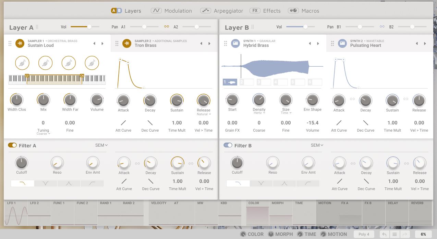Click the Synth 1 Granular engine icon

(x=235, y=43)
